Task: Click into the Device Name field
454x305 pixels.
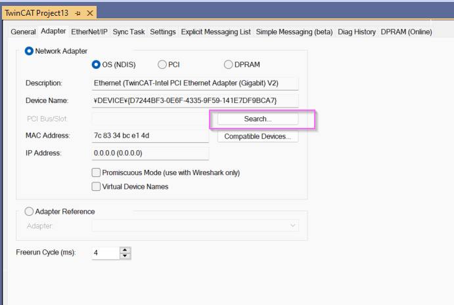Action: pyautogui.click(x=195, y=101)
